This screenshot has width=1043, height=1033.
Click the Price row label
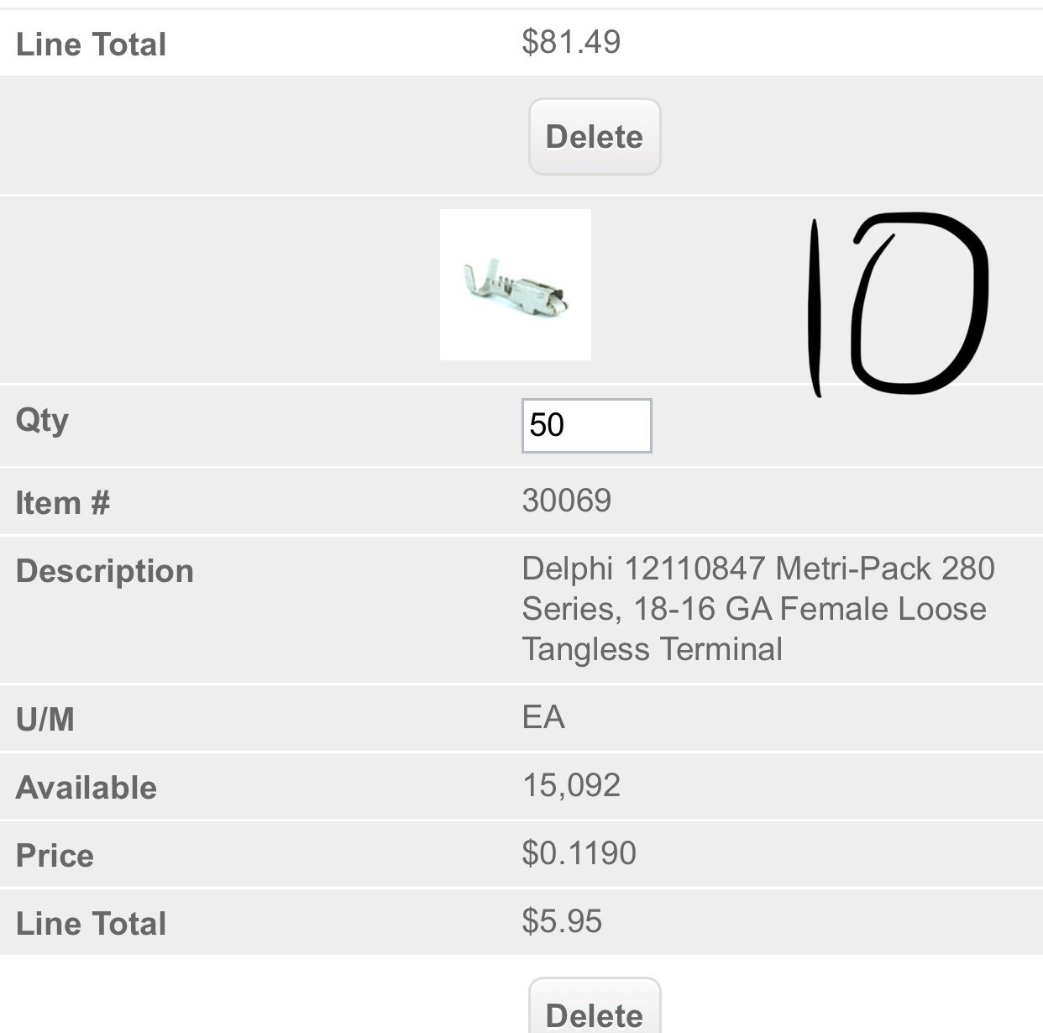(x=55, y=856)
